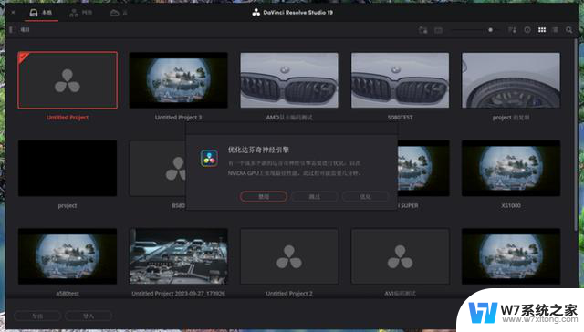Click the 'XS1000' label
This screenshot has width=584, height=332.
click(x=511, y=205)
